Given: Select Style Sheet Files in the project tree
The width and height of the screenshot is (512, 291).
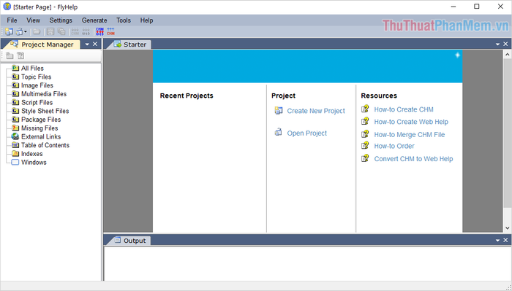Looking at the screenshot, I should [x=45, y=111].
